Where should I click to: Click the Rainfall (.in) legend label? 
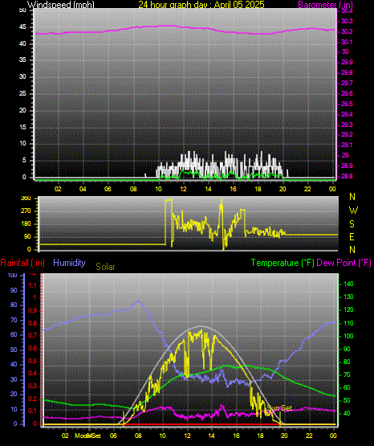coord(22,263)
